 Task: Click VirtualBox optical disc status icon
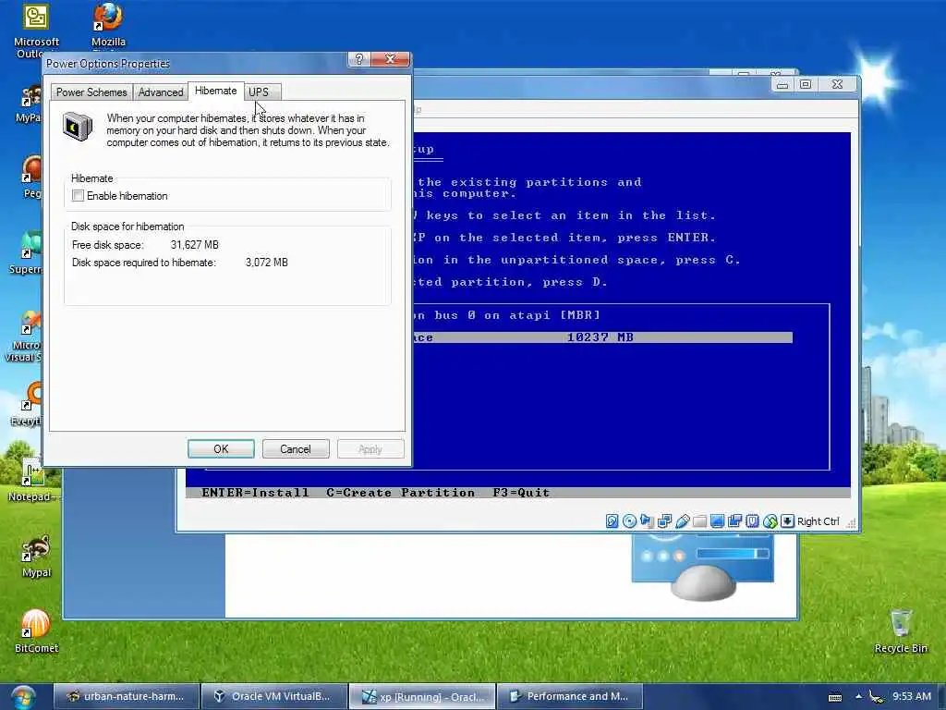[629, 521]
